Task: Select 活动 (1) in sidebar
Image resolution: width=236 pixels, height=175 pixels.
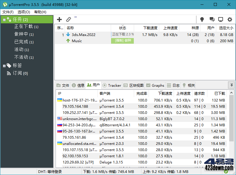Action: (22, 50)
